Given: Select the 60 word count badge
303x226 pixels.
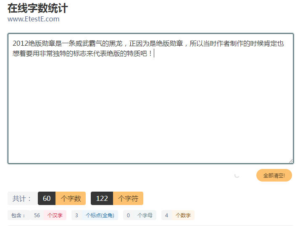Looking at the screenshot, I should coord(47,198).
